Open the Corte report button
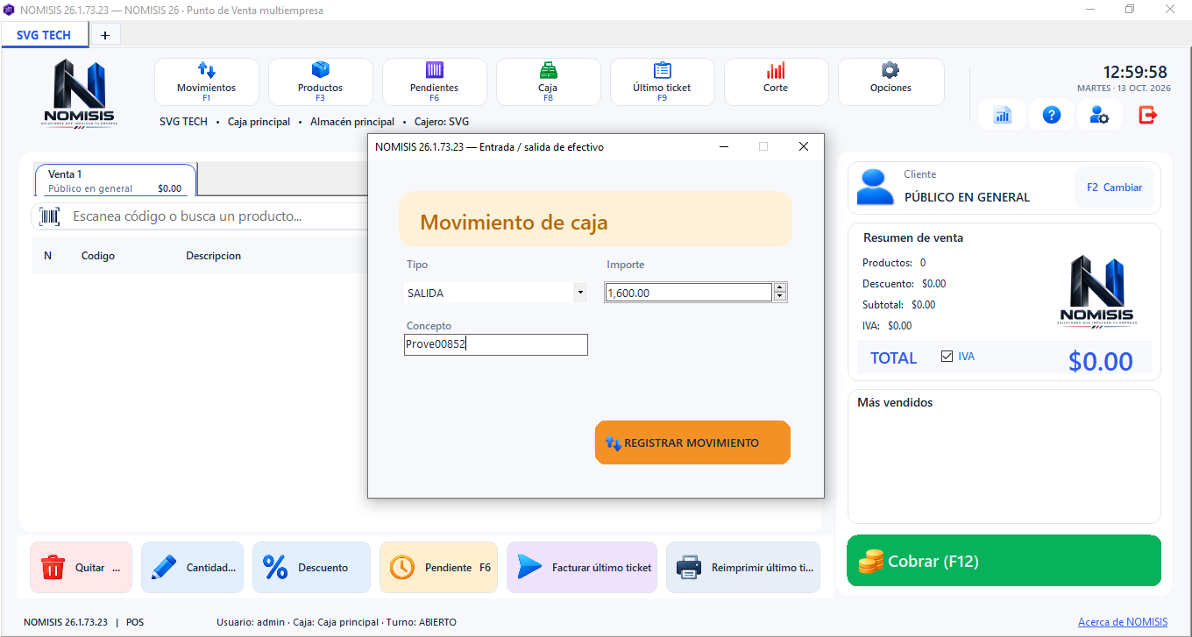1192x637 pixels. [x=776, y=81]
